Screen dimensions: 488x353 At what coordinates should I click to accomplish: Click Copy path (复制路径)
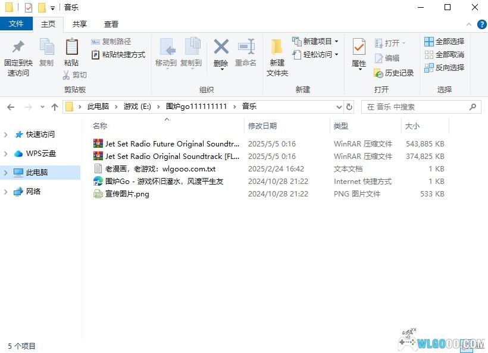point(111,42)
